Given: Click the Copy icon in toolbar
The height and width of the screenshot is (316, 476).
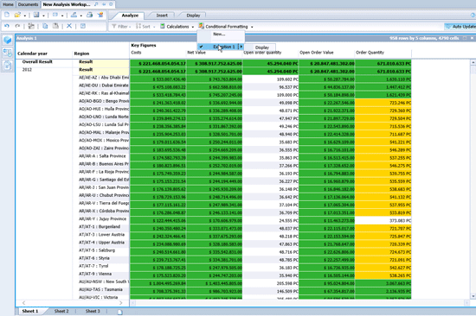Looking at the screenshot, I should pyautogui.click(x=45, y=26).
